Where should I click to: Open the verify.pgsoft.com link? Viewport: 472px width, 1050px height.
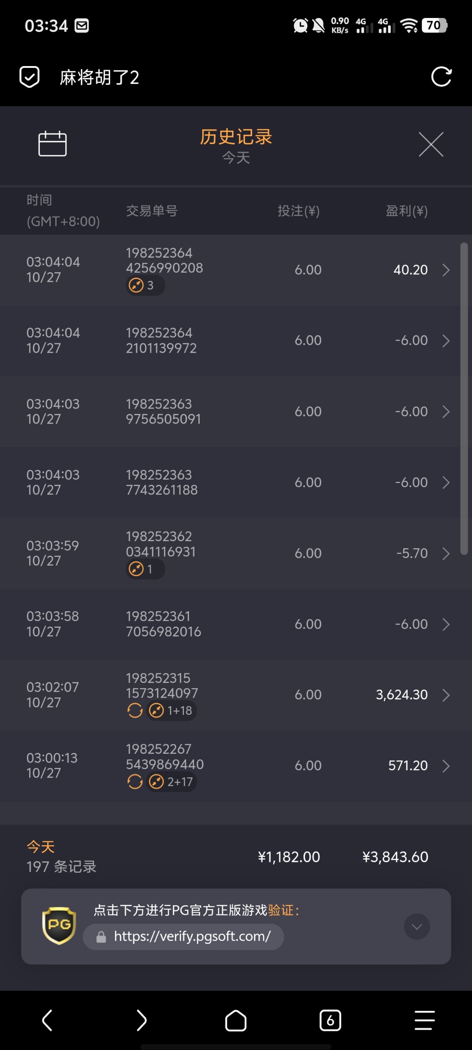click(x=192, y=936)
